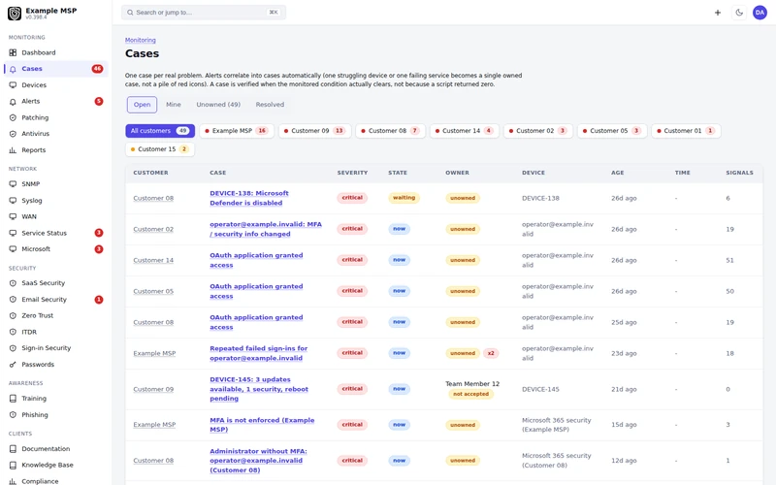
Task: Open MFA is not enforced case
Action: click(262, 425)
